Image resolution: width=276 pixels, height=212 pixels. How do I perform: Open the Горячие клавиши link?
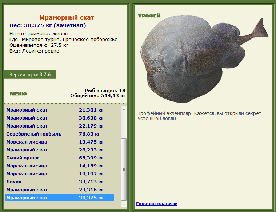(157, 204)
